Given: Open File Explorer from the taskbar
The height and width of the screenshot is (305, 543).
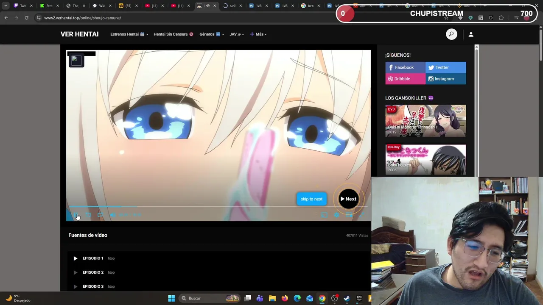Looking at the screenshot, I should (x=272, y=298).
